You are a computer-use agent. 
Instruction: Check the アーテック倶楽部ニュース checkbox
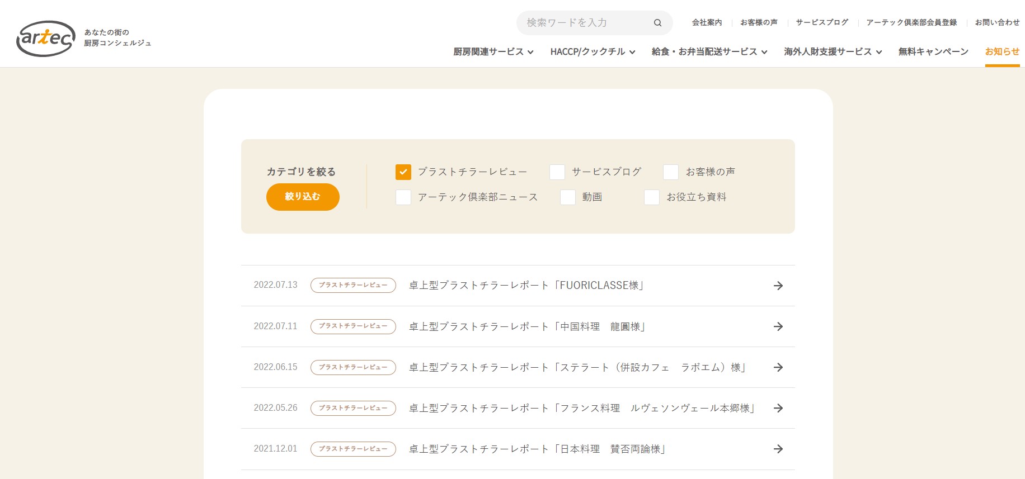[403, 197]
